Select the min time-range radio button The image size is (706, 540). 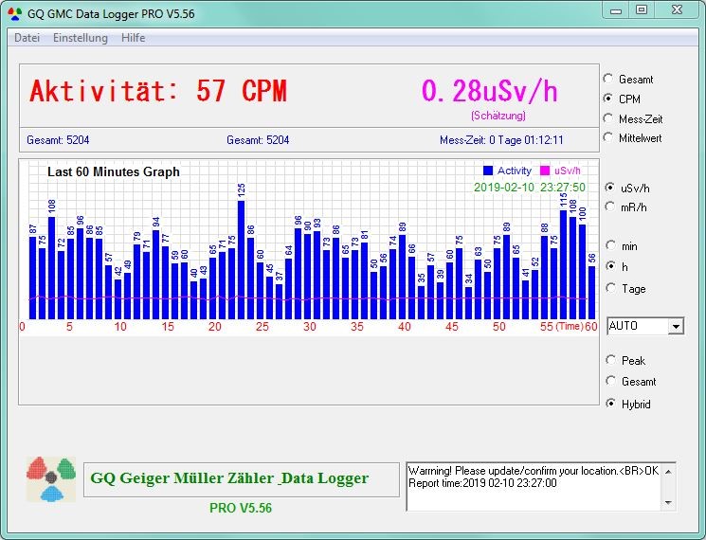(611, 245)
